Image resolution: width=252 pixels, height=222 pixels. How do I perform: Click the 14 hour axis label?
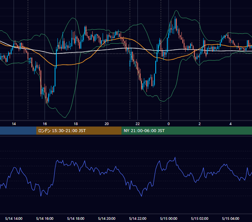[14, 124]
